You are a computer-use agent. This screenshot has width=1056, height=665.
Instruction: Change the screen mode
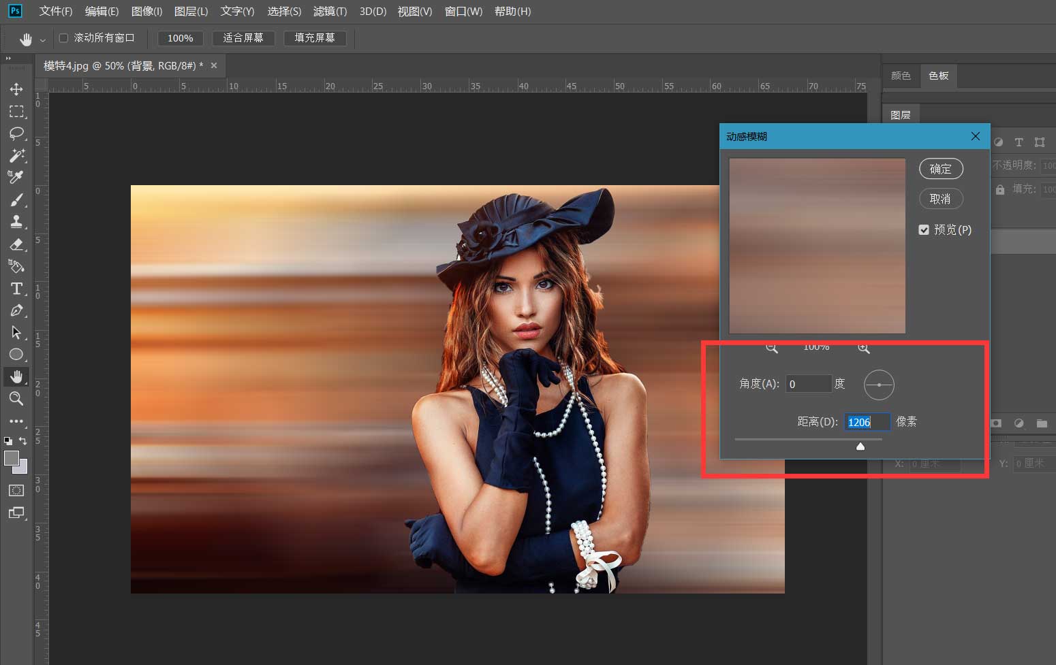[x=16, y=513]
